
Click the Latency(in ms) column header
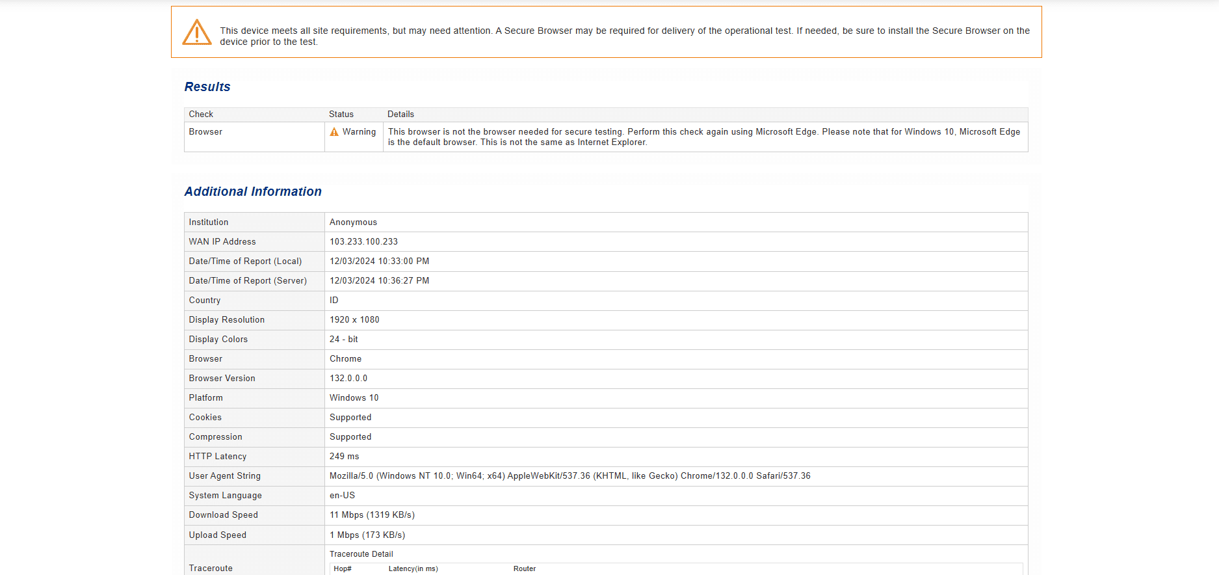(413, 569)
